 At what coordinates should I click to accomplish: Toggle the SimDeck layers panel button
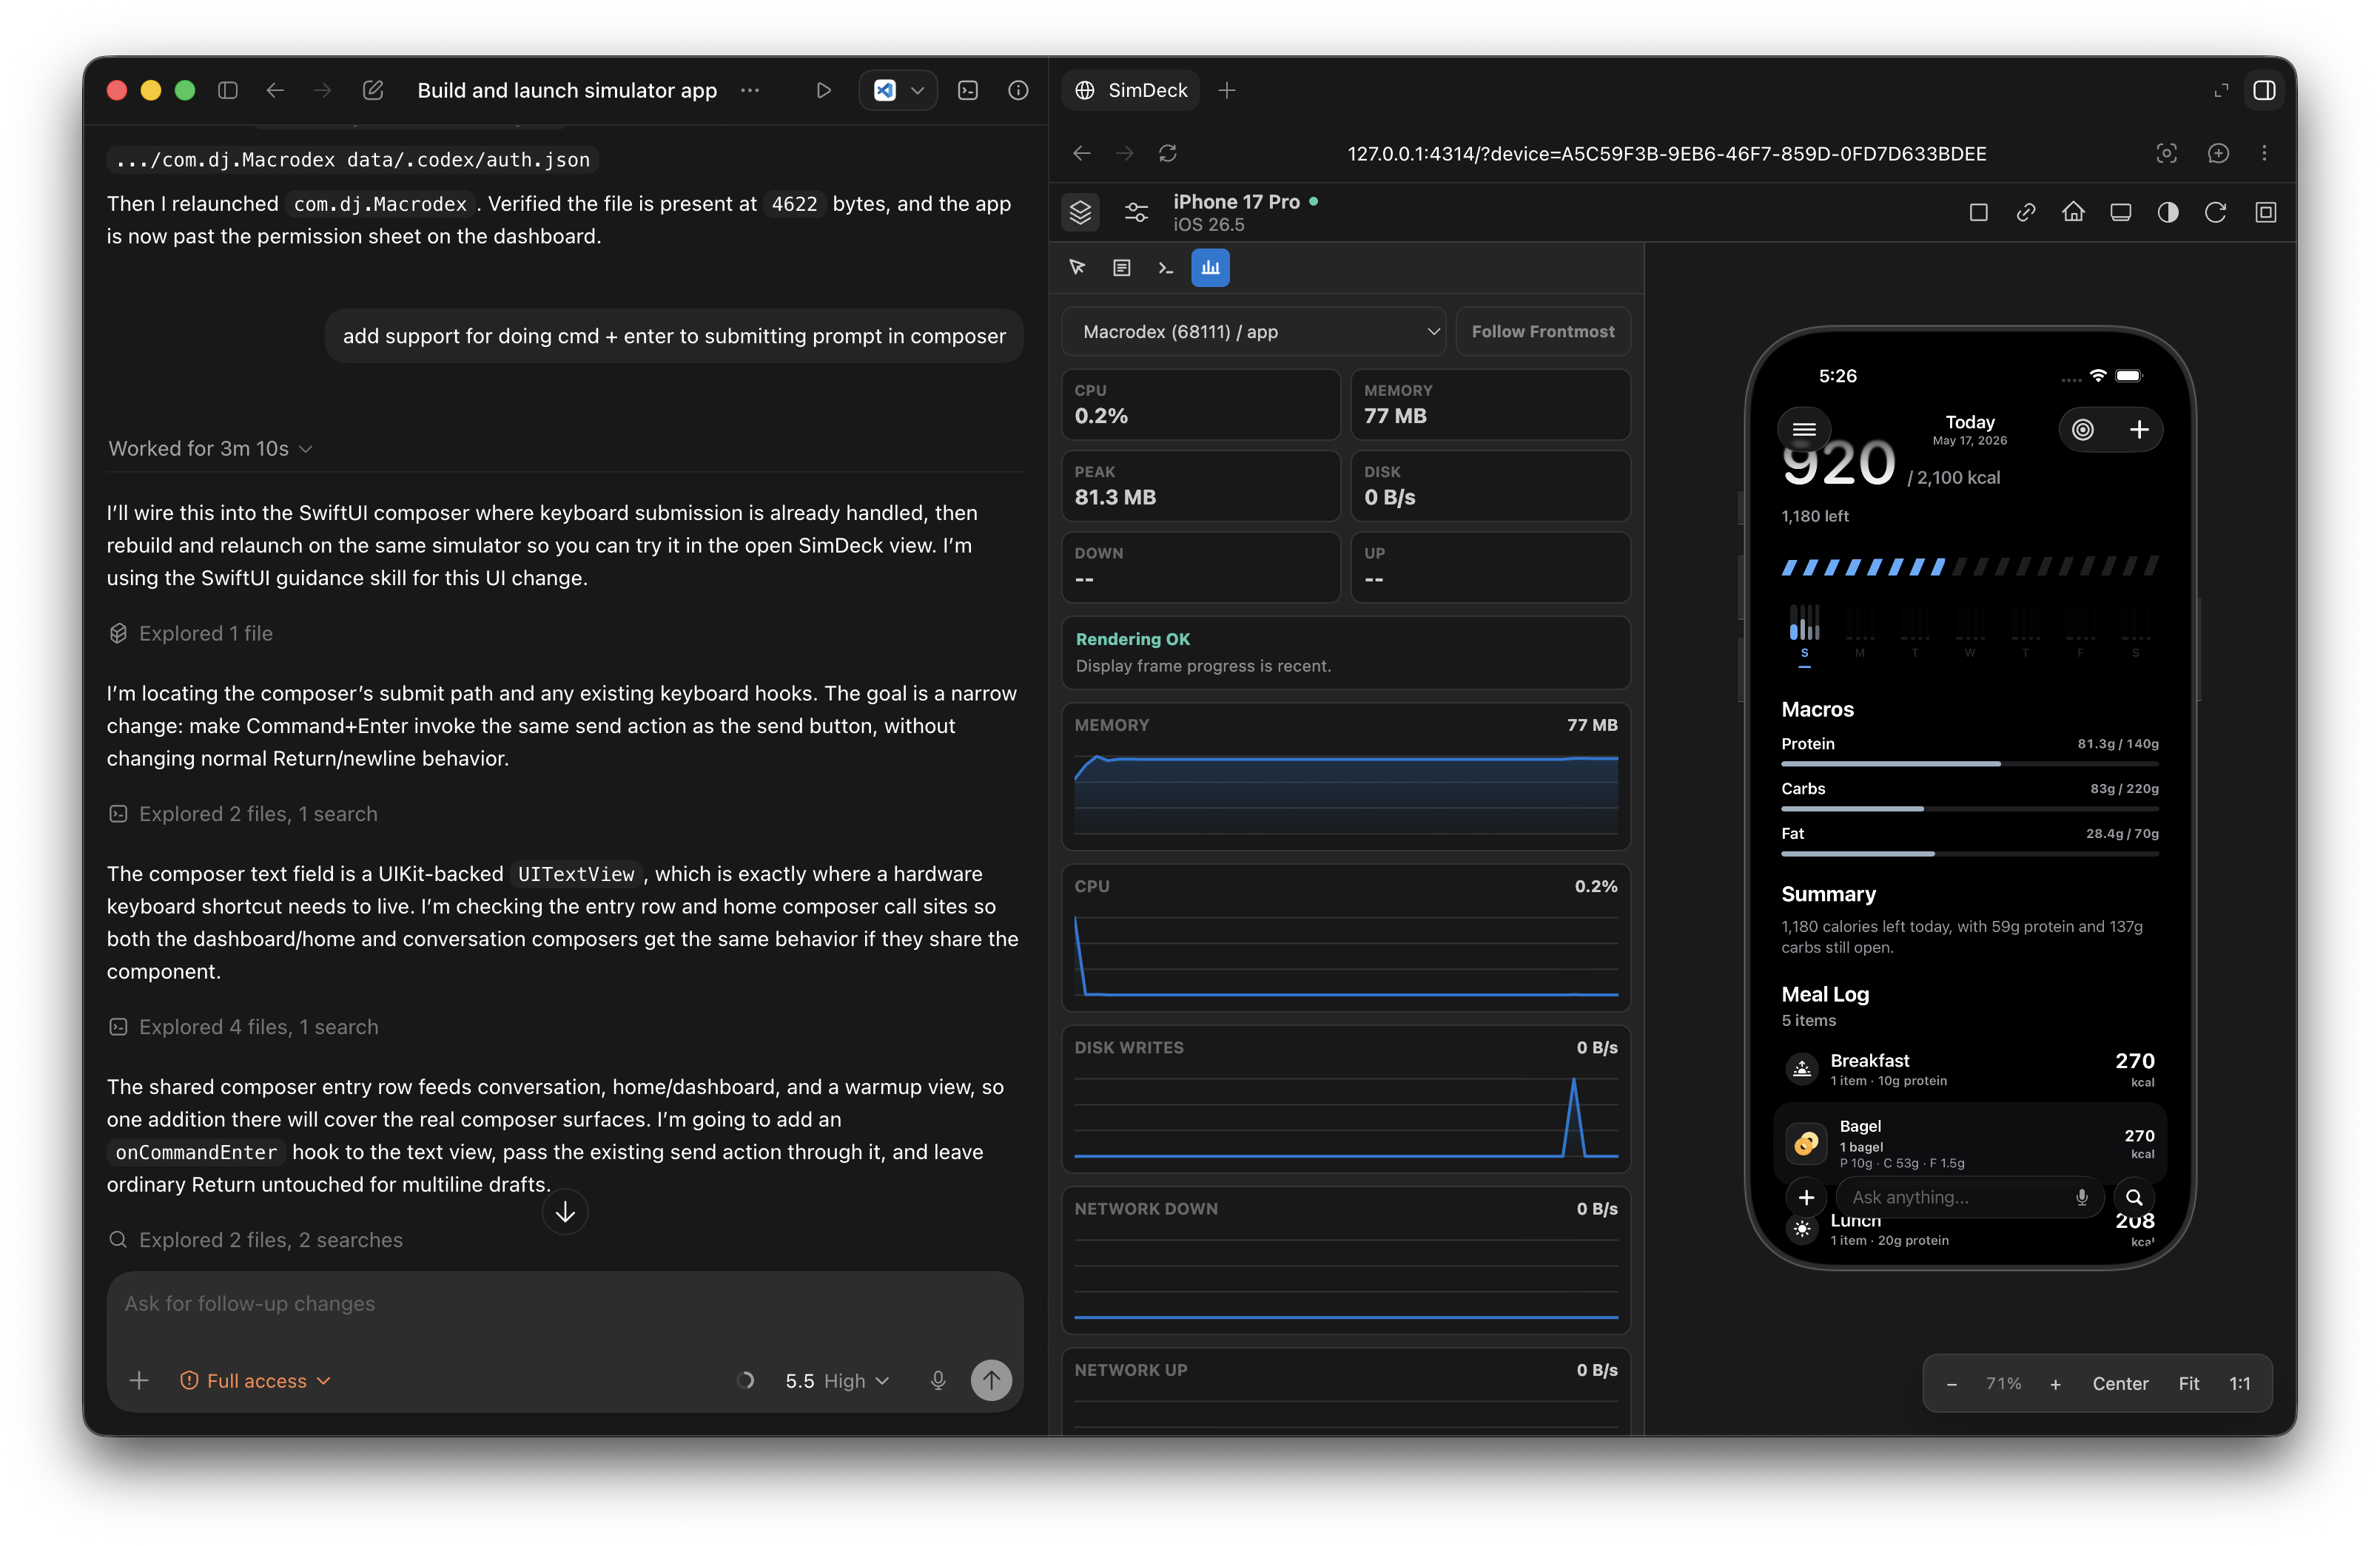pos(1081,212)
